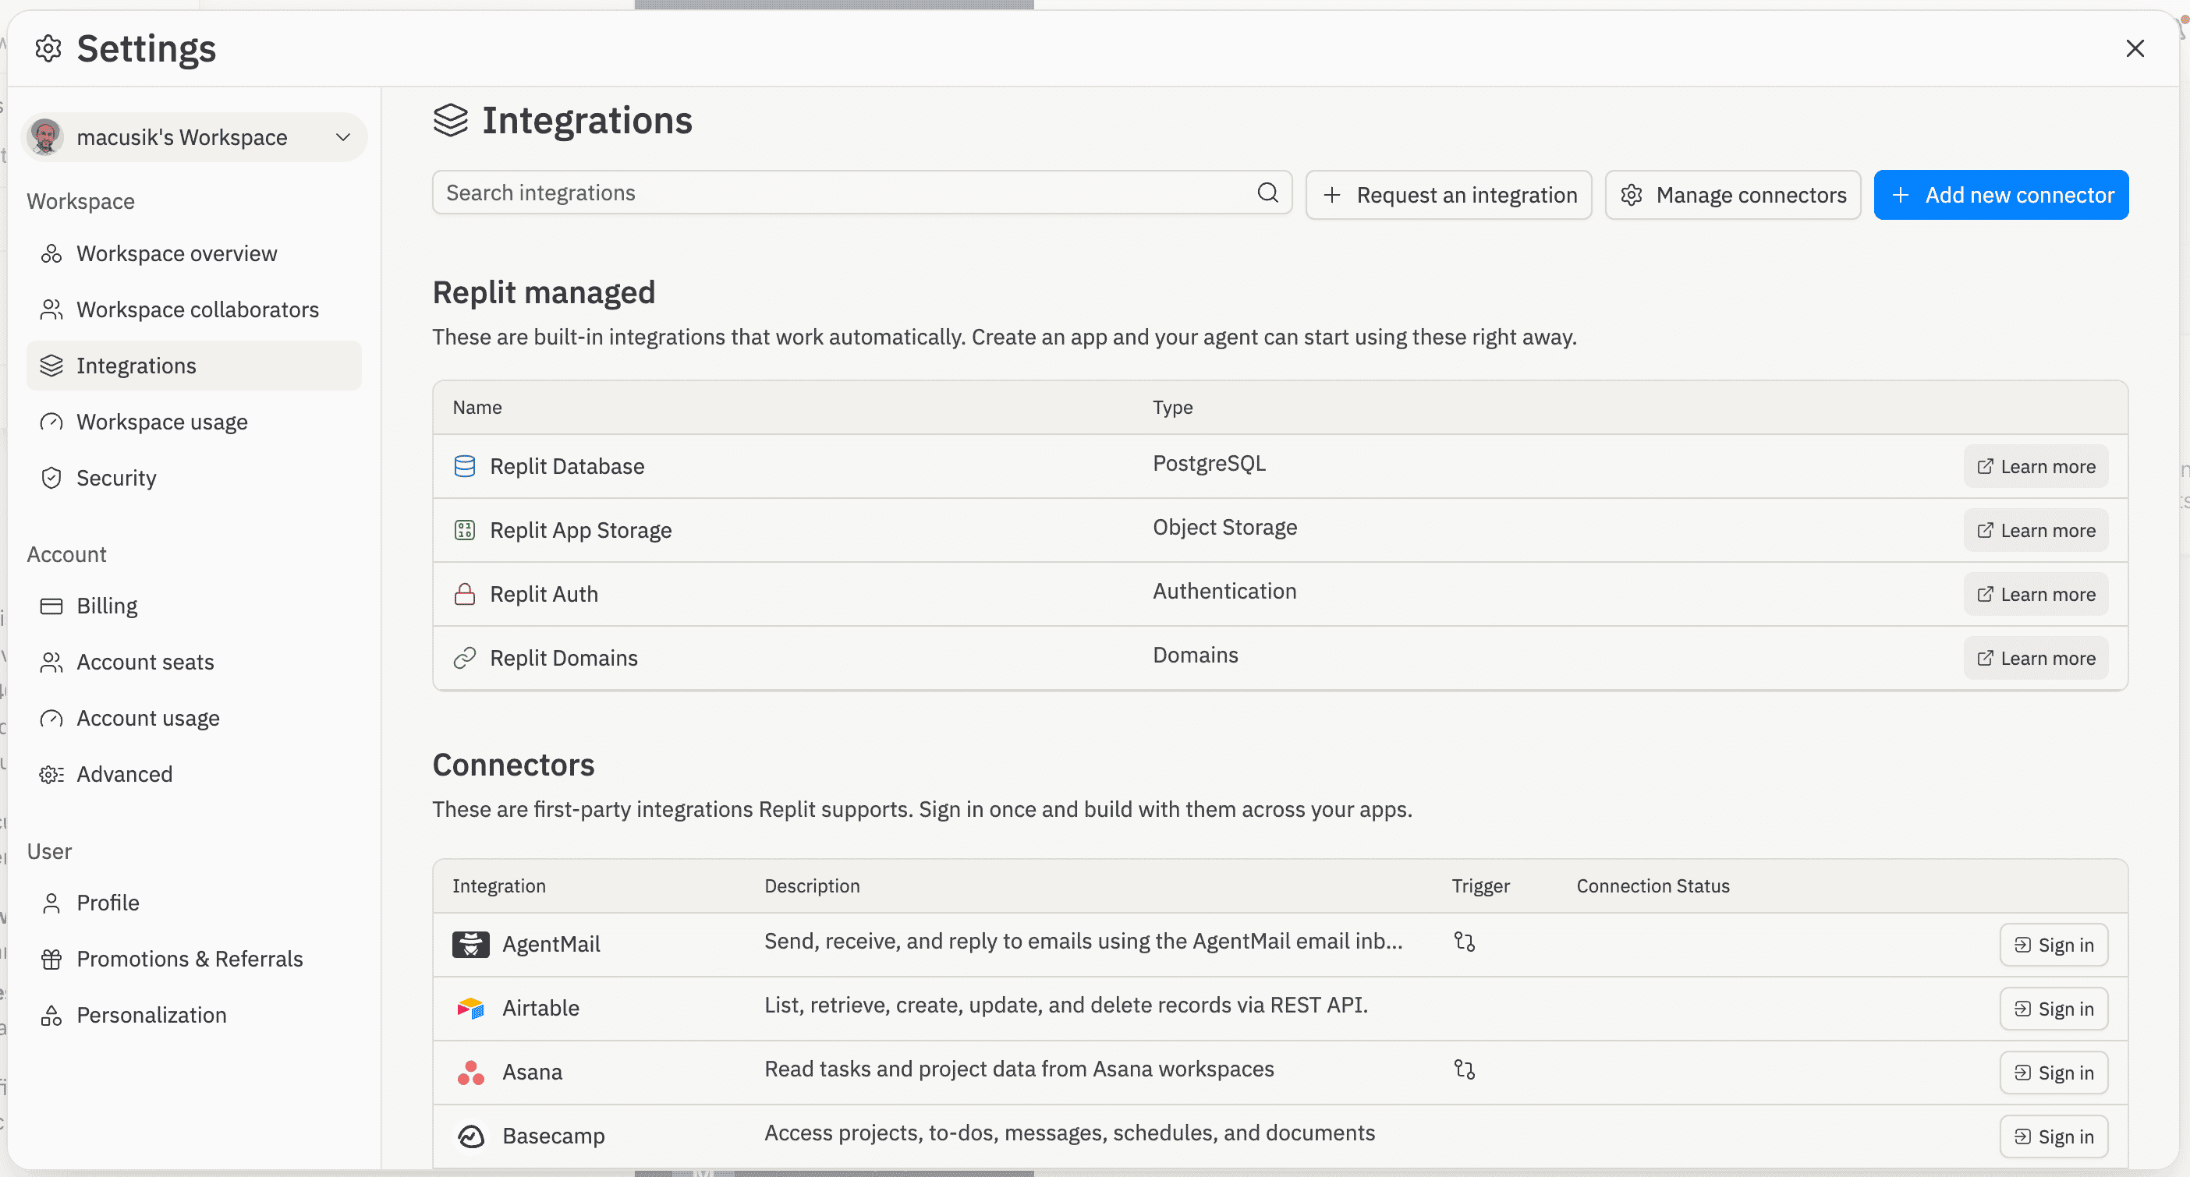This screenshot has width=2190, height=1177.
Task: Click the Asana logo
Action: click(470, 1072)
